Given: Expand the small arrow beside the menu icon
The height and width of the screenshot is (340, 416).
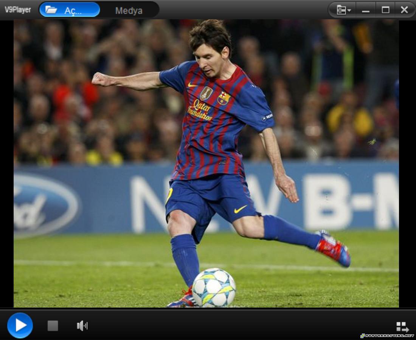Looking at the screenshot, I should 349,10.
